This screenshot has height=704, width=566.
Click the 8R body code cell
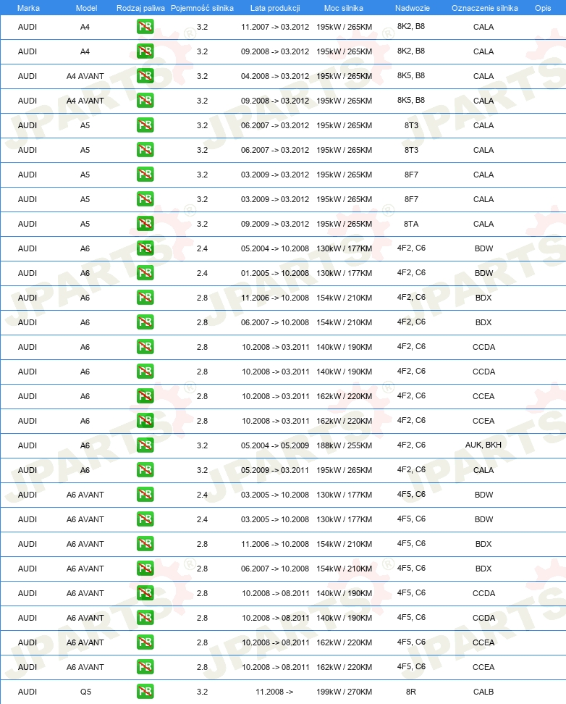411,692
